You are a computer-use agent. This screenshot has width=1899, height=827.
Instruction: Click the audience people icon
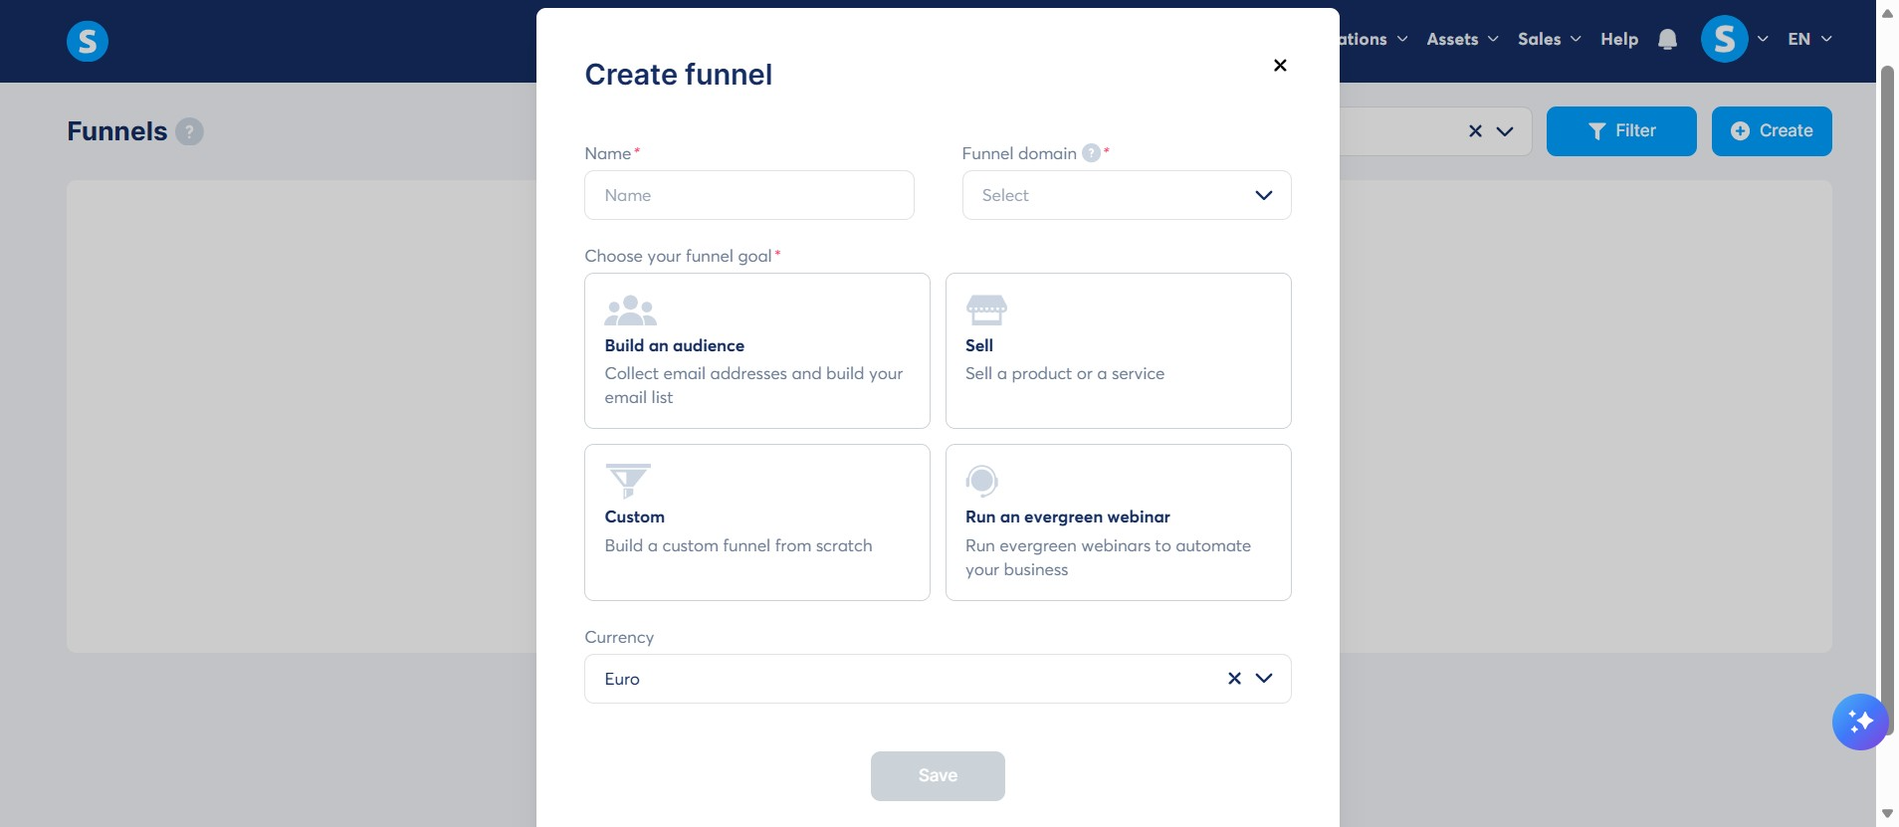pyautogui.click(x=630, y=310)
